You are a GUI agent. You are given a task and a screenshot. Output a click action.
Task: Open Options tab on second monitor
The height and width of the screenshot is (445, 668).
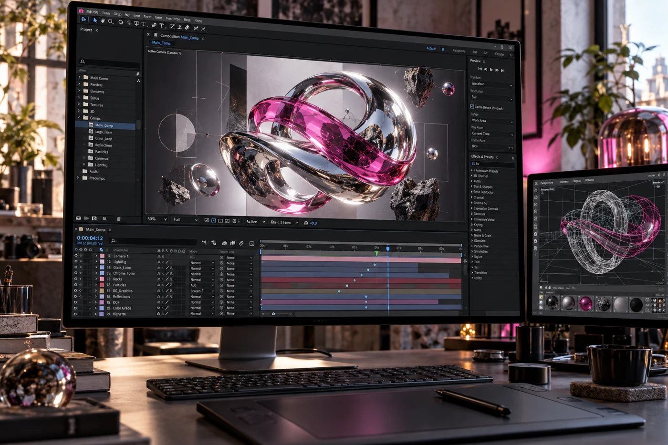(x=590, y=180)
